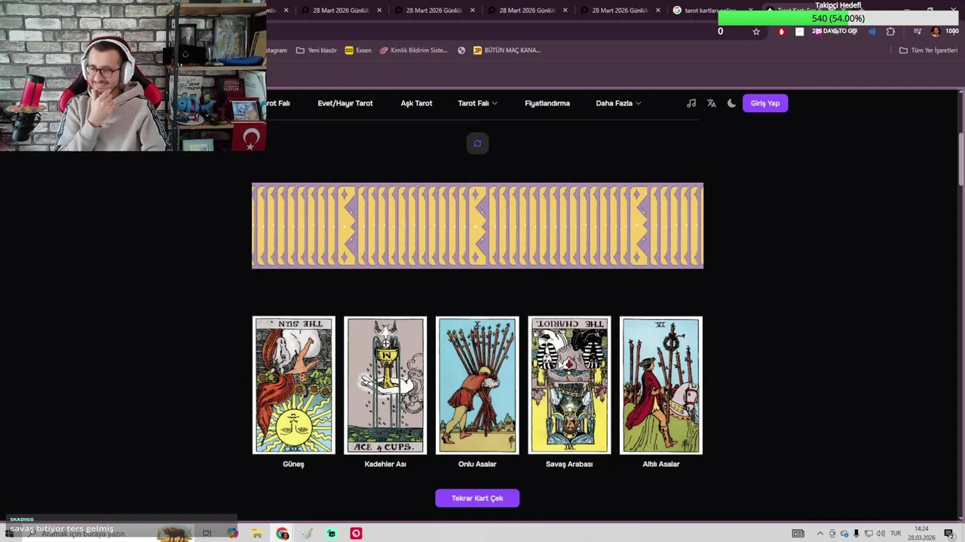965x542 pixels.
Task: Open the Chrome profile avatar
Action: 936,32
